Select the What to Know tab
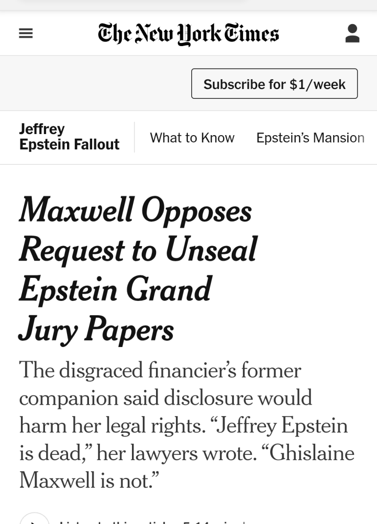Screen dimensions: 377x524 (192, 138)
